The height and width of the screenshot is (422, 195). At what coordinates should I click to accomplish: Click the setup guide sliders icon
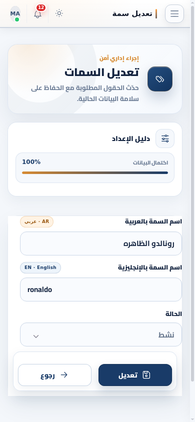point(165,138)
